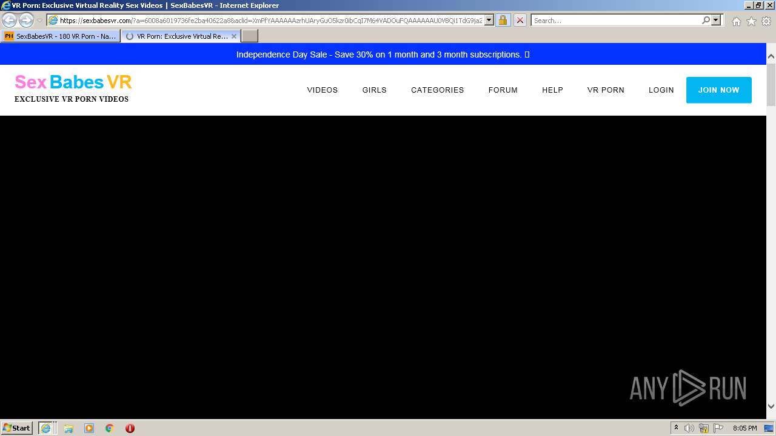Screen dimensions: 776x436
Task: Click the Internet Explorer taskbar icon
Action: pos(46,428)
